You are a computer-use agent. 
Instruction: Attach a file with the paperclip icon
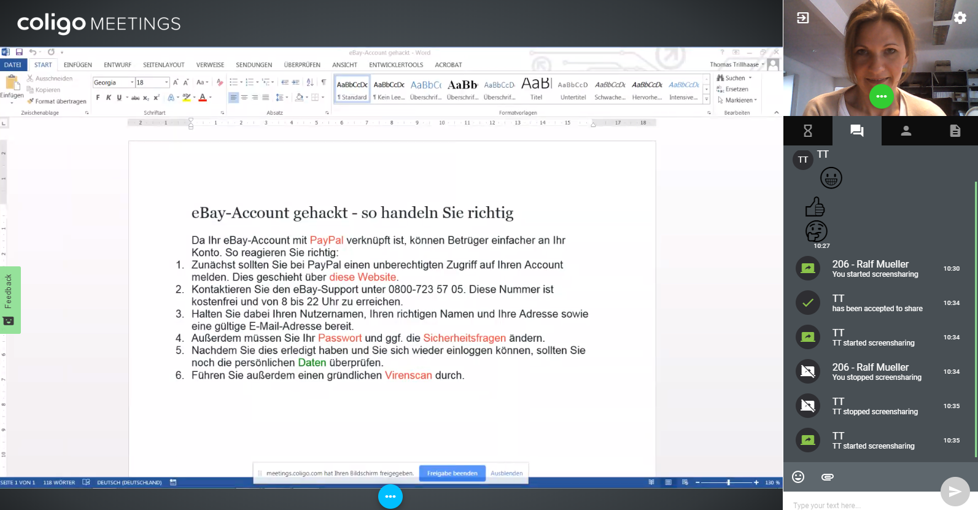coord(828,477)
